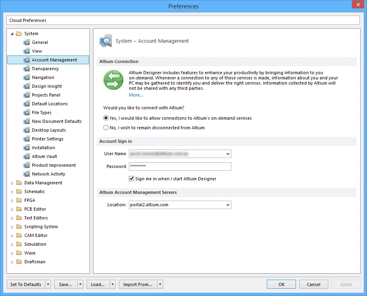
Task: Toggle Sign me in when I start checkbox
Action: (x=131, y=179)
